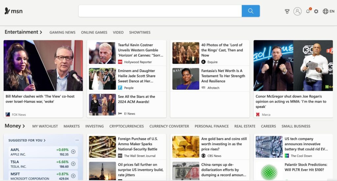This screenshot has width=337, height=181.
Task: Click the Fantasia portrait thumbnail
Action: click(x=186, y=79)
